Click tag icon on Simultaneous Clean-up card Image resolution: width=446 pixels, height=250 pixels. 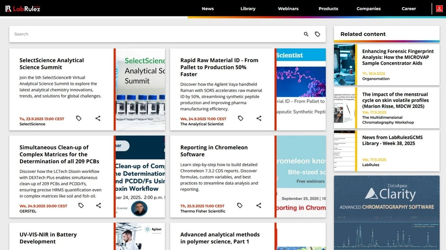coord(81,206)
